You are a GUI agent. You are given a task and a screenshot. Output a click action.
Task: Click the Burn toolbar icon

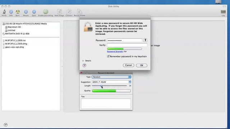18,13
